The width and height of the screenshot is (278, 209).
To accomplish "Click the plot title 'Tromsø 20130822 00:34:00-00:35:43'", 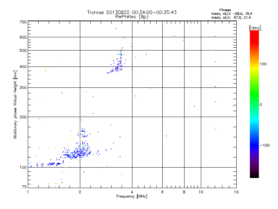I will tap(132, 12).
